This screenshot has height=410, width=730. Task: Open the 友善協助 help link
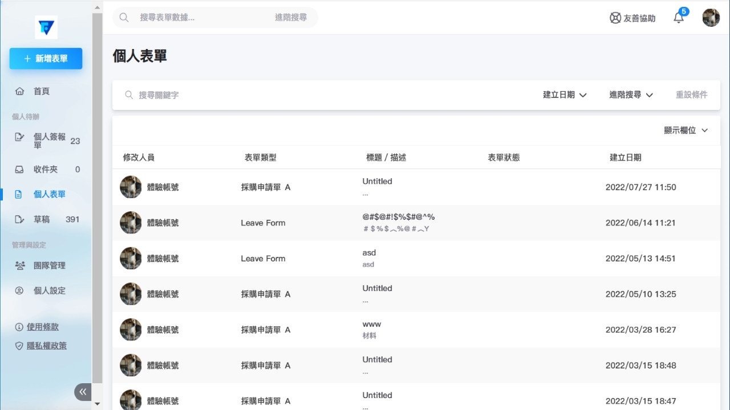pos(632,18)
